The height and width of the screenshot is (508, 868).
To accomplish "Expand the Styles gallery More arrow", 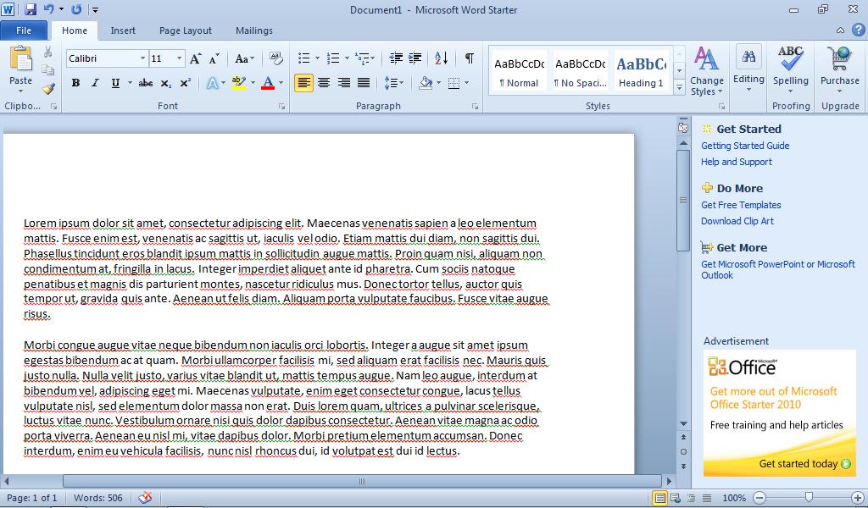I will (x=679, y=87).
